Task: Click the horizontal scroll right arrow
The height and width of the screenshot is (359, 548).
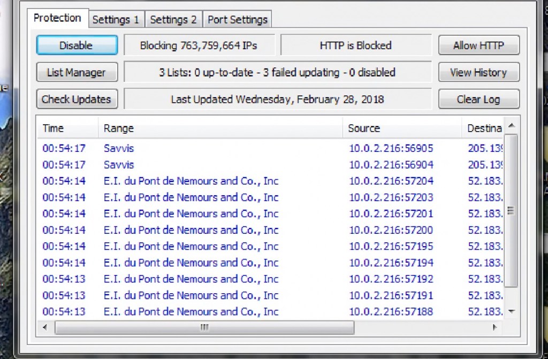Action: click(494, 327)
